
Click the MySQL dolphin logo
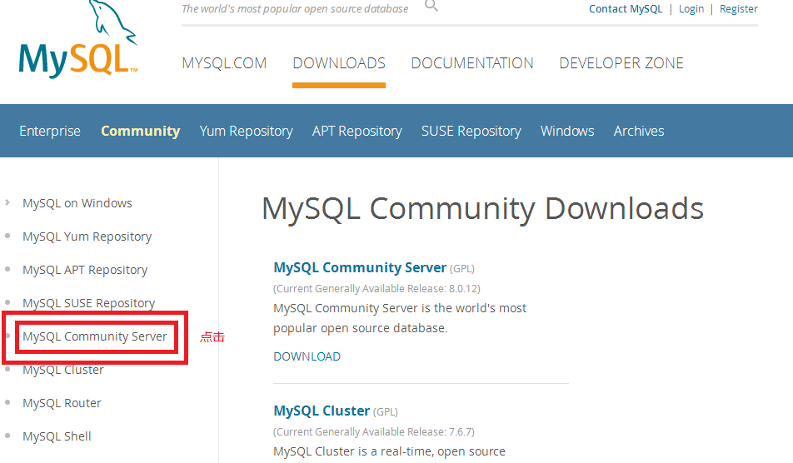(78, 39)
